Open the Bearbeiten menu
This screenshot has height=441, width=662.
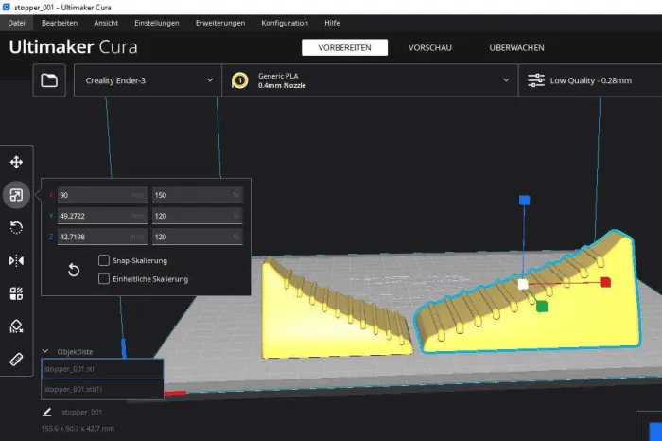coord(60,23)
